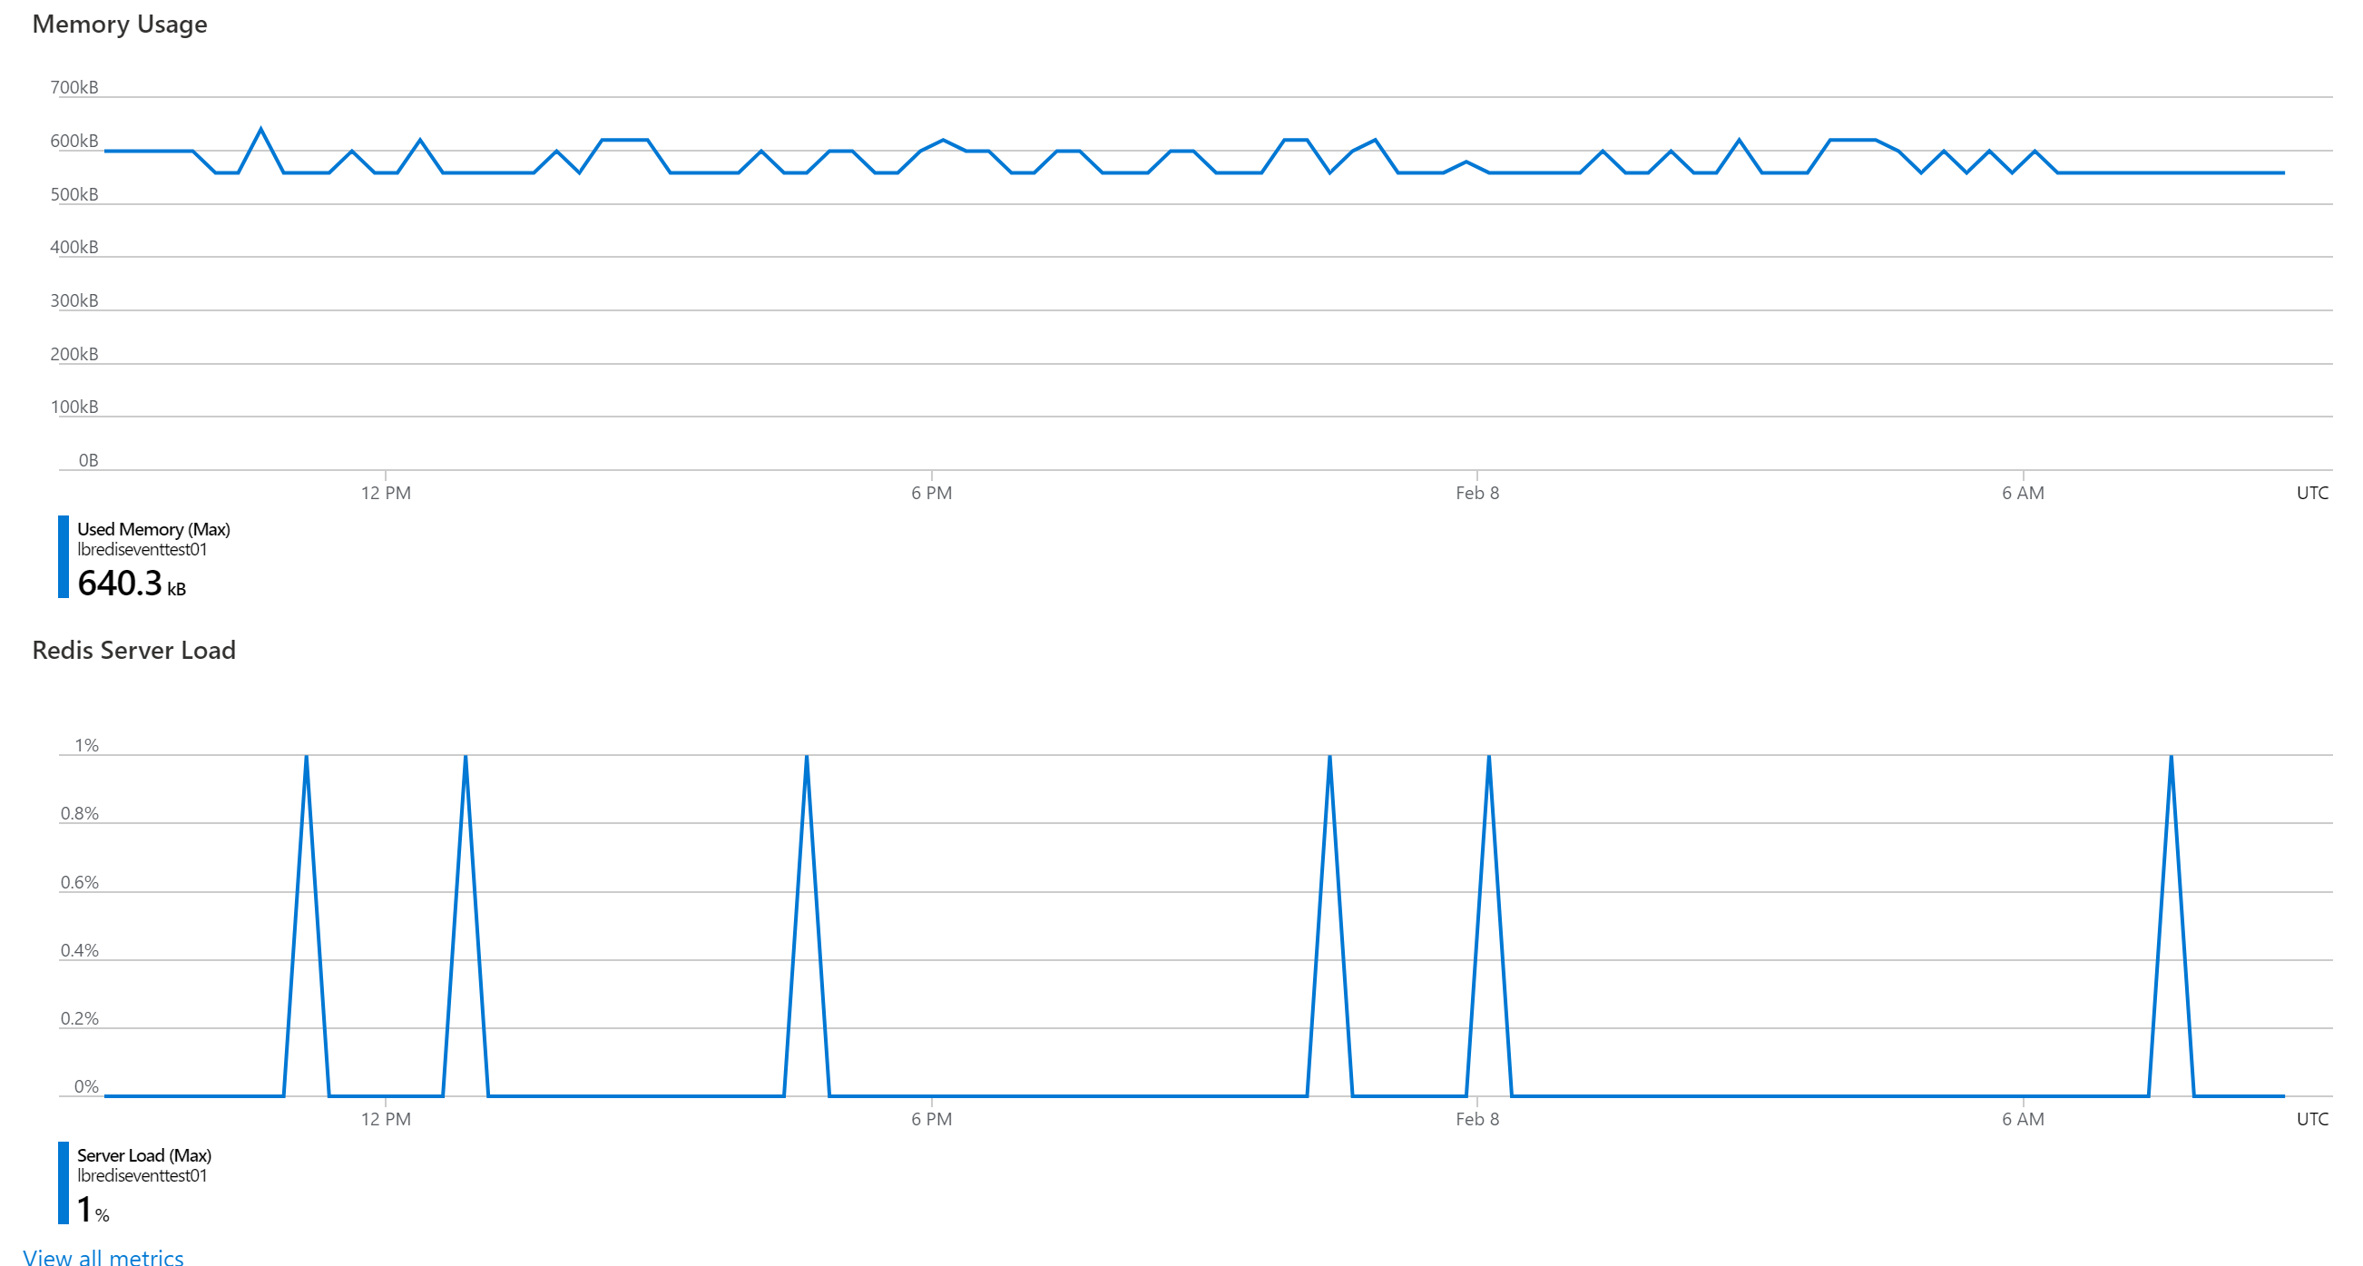The image size is (2363, 1266).
Task: Open the View all metrics link
Action: point(103,1256)
